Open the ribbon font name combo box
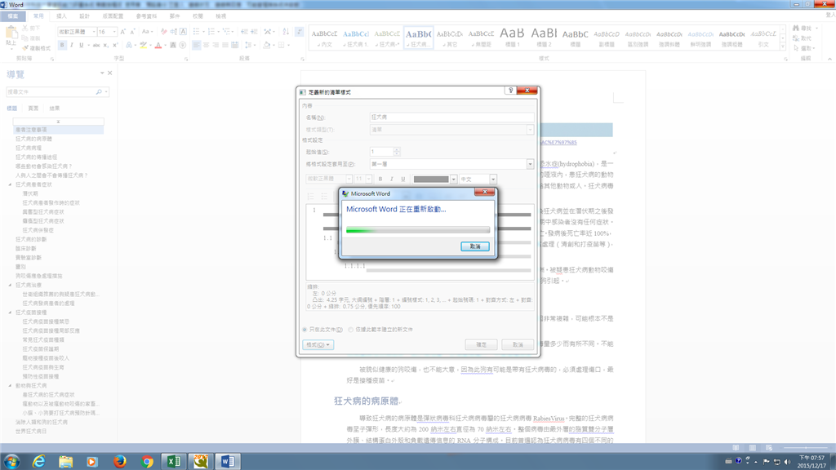The image size is (836, 470). click(77, 32)
